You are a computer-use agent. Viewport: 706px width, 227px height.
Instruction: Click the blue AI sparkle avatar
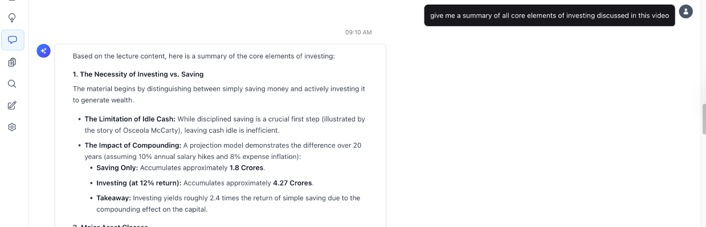[x=44, y=51]
